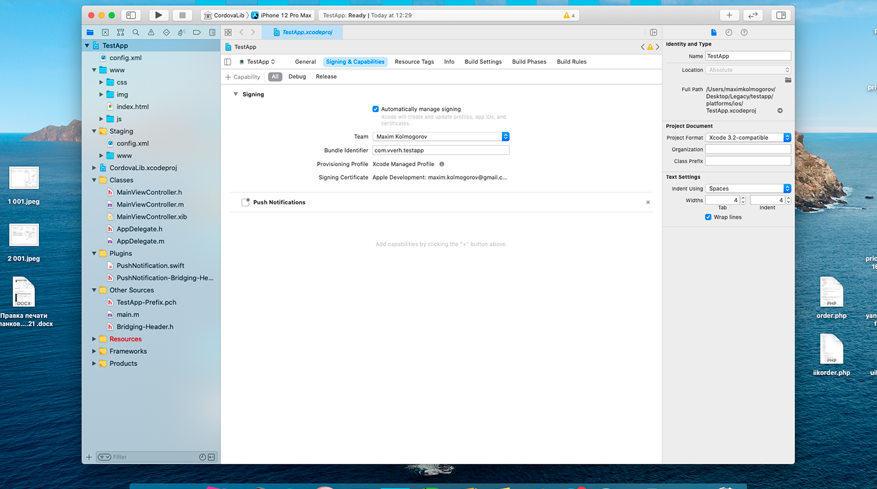Uncheck Automatically manage signing
Viewport: 877px width, 489px height.
click(x=376, y=109)
